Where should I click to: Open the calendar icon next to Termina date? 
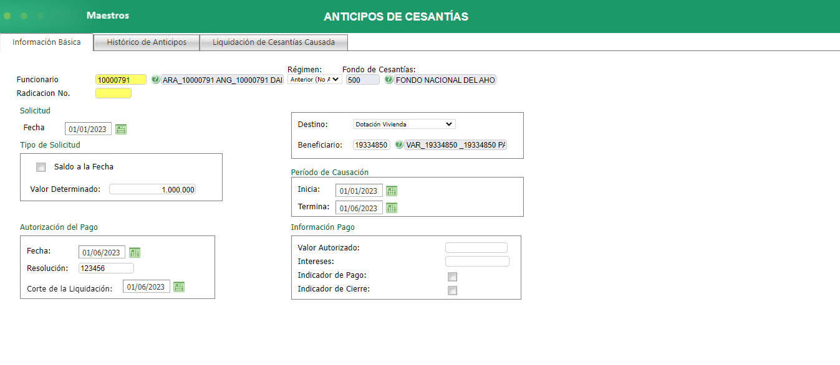pos(392,207)
